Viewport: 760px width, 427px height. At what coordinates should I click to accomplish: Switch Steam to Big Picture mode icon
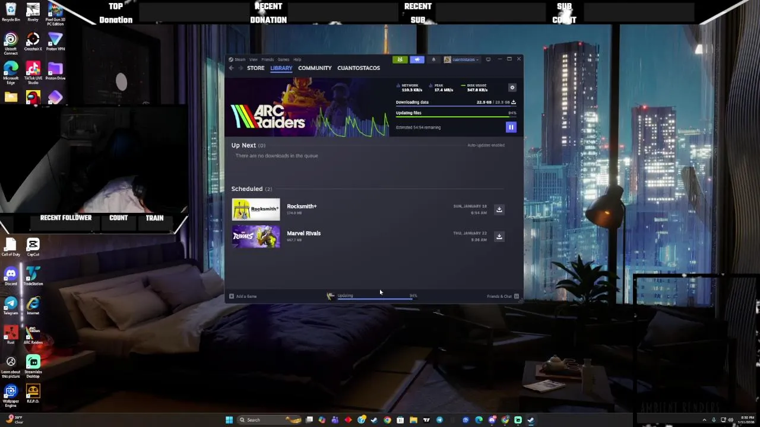(x=488, y=59)
